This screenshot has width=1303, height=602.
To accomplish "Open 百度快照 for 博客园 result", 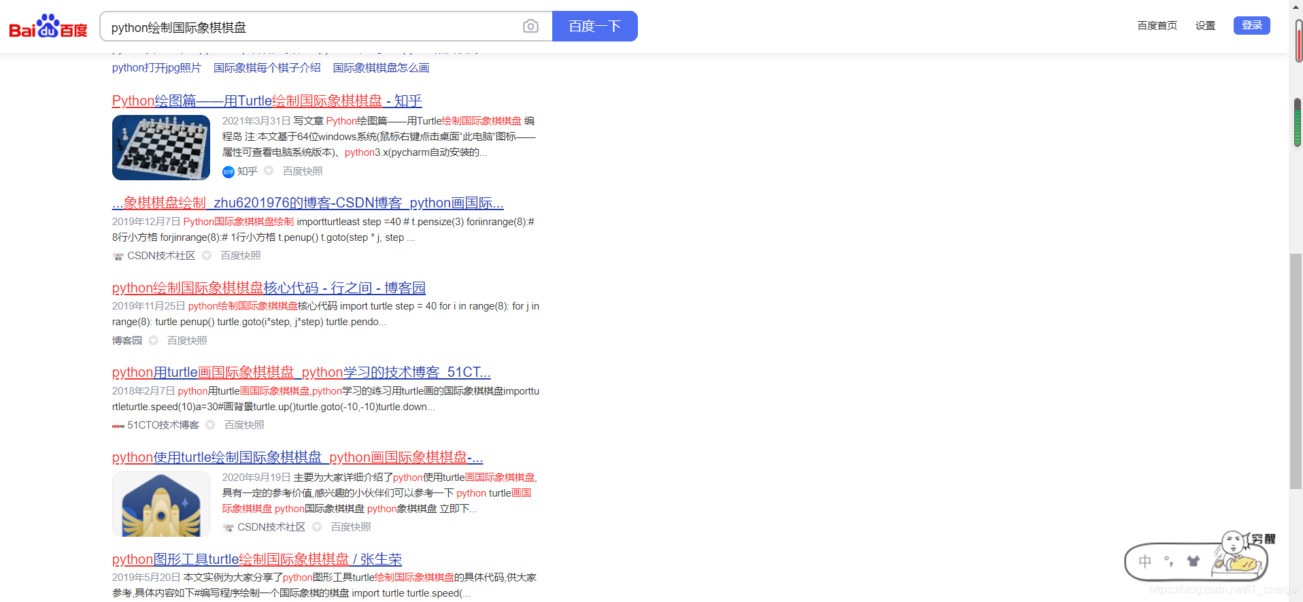I will click(187, 341).
